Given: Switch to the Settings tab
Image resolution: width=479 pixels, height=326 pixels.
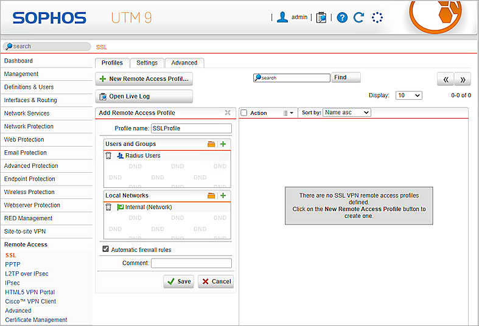Looking at the screenshot, I should pos(147,63).
